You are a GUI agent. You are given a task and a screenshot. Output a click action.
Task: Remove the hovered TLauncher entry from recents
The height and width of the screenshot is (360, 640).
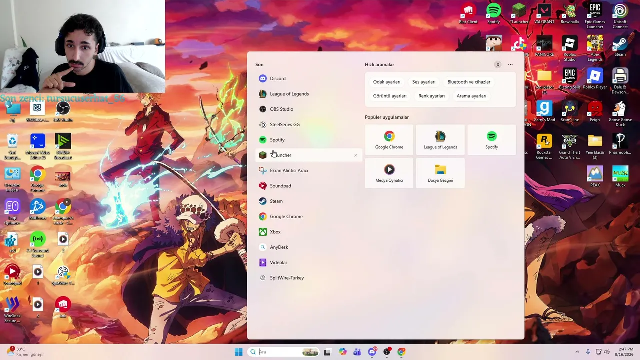coord(356,155)
